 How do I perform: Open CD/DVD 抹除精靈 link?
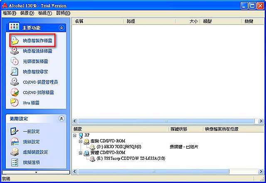(38, 92)
